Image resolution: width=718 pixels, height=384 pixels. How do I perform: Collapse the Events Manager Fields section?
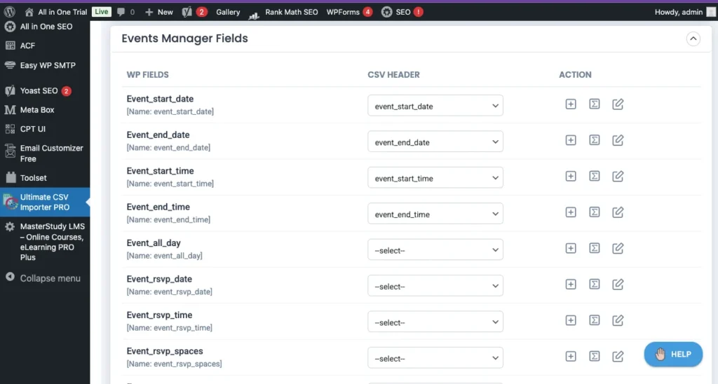click(693, 39)
